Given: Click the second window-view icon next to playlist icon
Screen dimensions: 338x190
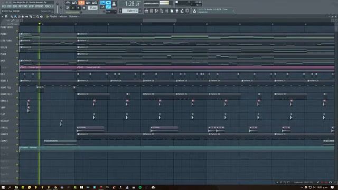Looking at the screenshot, I should (152, 11).
